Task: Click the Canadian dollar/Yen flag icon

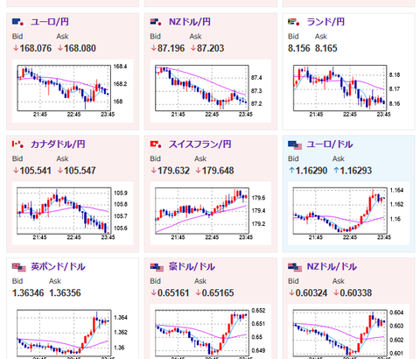Action: (18, 144)
